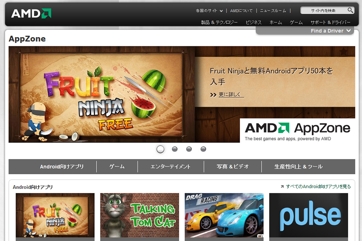
Task: Select the third carousel slide dot
Action: coord(189,149)
